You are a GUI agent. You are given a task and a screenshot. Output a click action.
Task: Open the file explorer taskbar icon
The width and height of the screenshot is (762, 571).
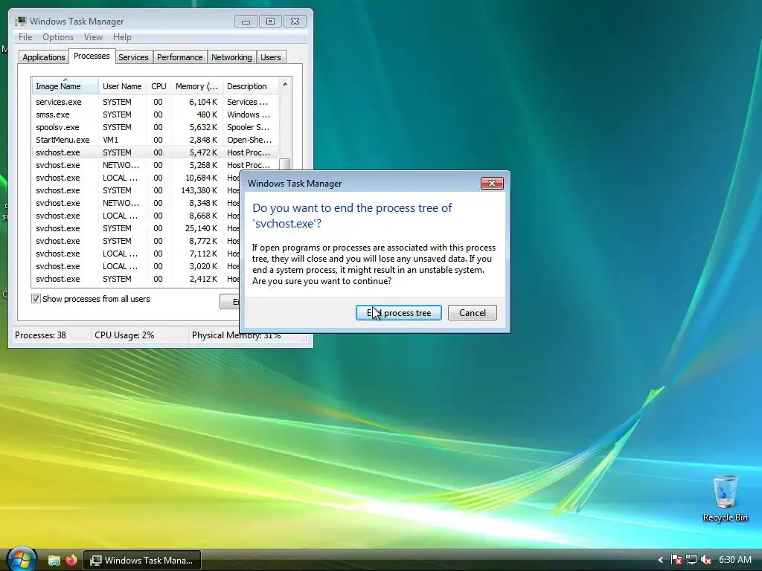[54, 561]
